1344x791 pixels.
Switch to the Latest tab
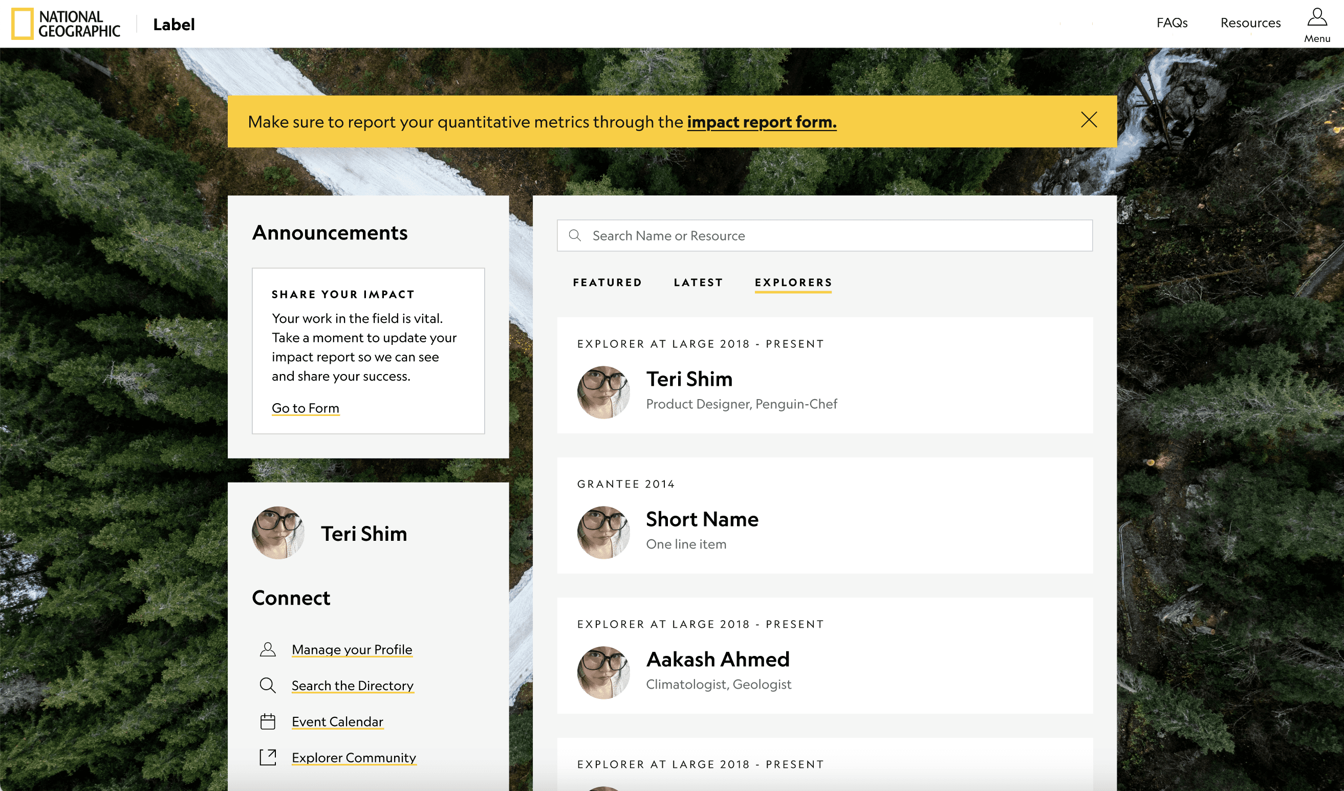point(698,282)
